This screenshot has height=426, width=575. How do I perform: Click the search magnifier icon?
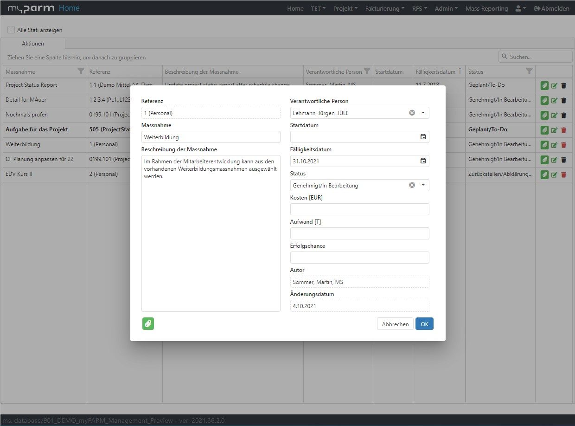pyautogui.click(x=505, y=56)
